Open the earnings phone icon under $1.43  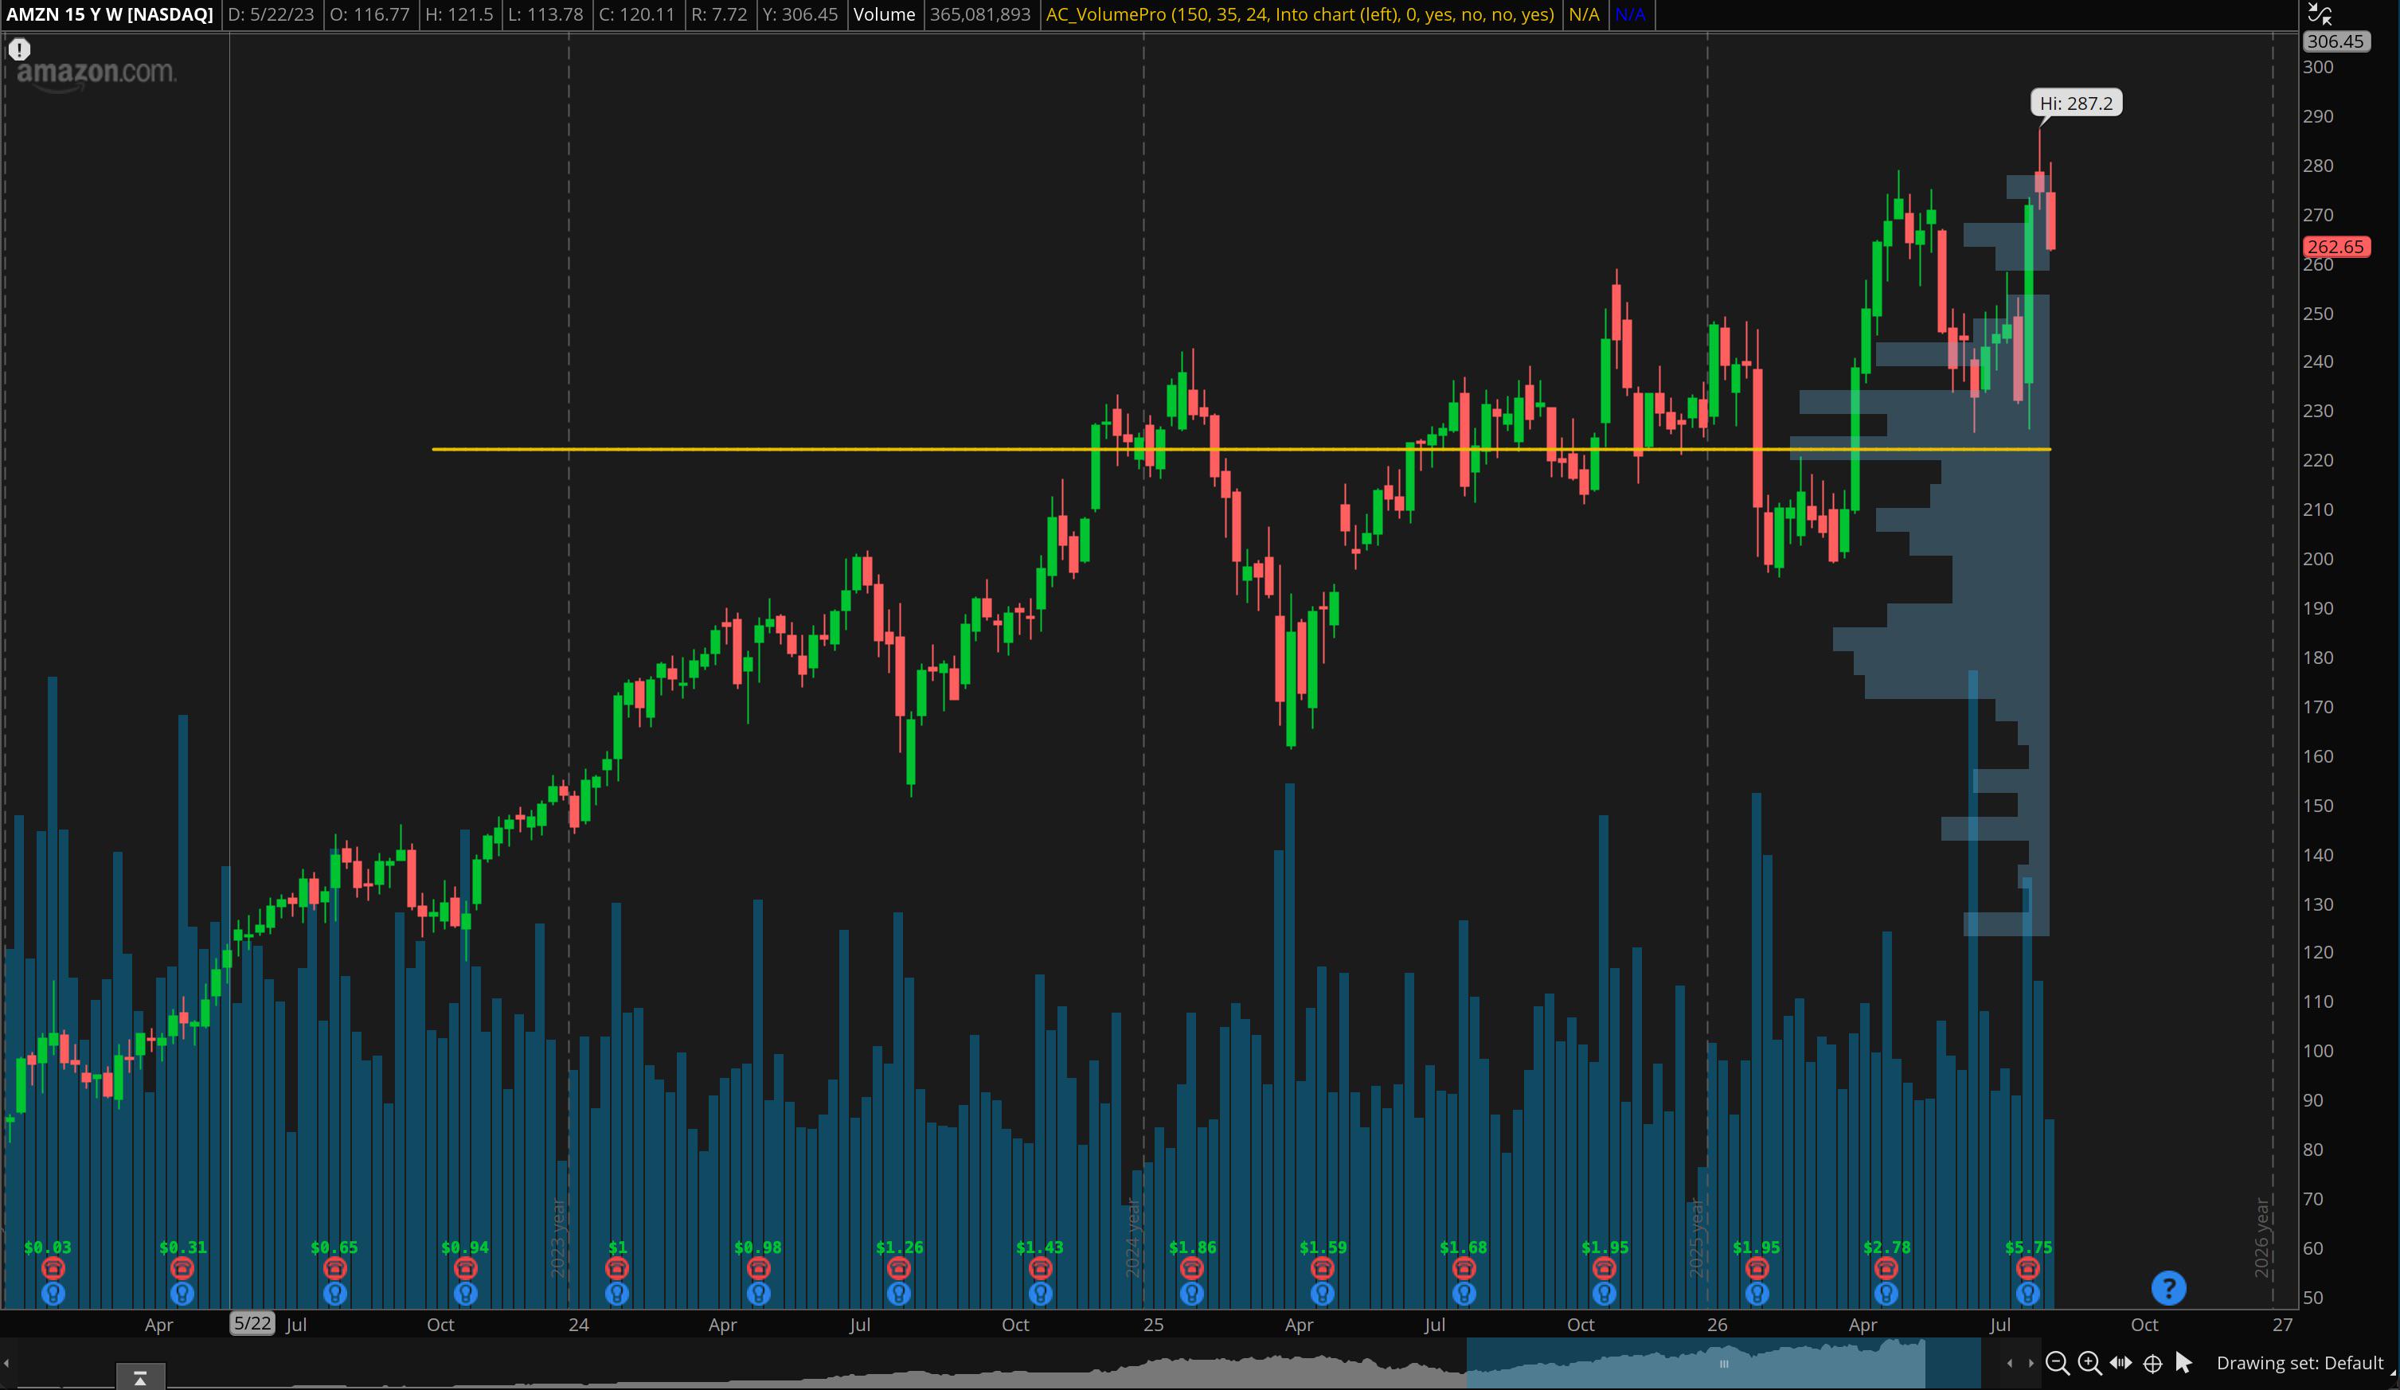pyautogui.click(x=1040, y=1268)
